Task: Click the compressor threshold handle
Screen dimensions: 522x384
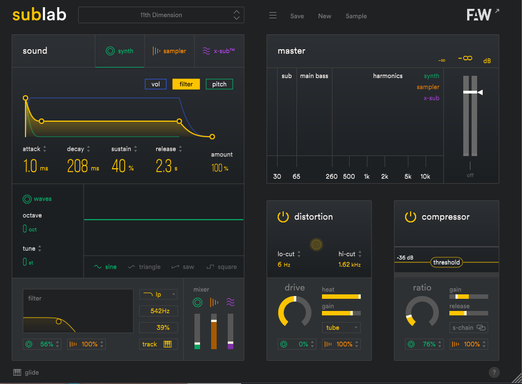Action: click(x=447, y=262)
